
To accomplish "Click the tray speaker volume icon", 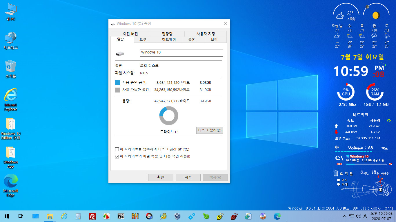I will (358, 216).
